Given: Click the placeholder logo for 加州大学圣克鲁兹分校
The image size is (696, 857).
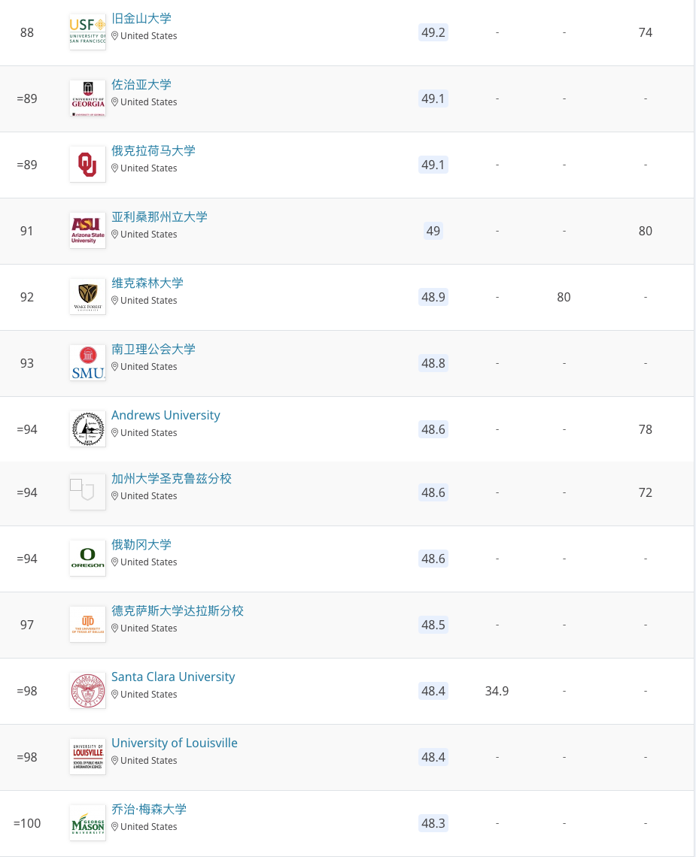Looking at the screenshot, I should pos(87,492).
